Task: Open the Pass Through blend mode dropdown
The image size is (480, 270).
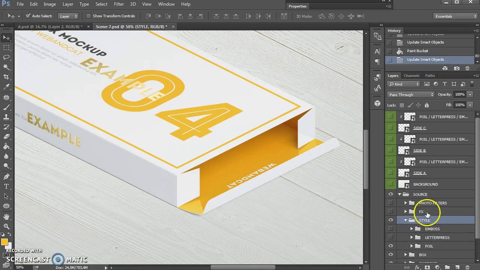Action: coord(411,94)
